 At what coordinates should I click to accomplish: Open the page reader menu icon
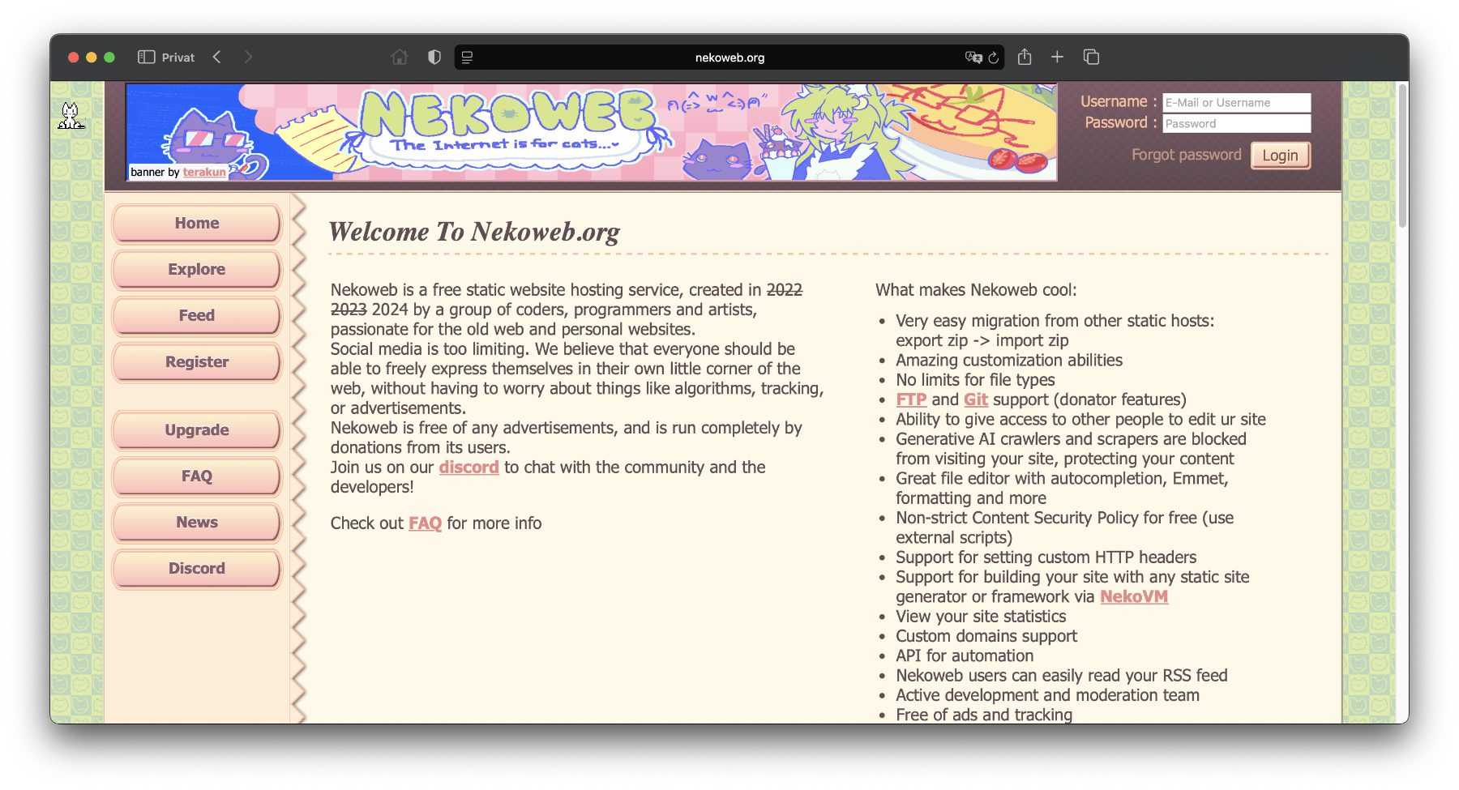(x=468, y=58)
